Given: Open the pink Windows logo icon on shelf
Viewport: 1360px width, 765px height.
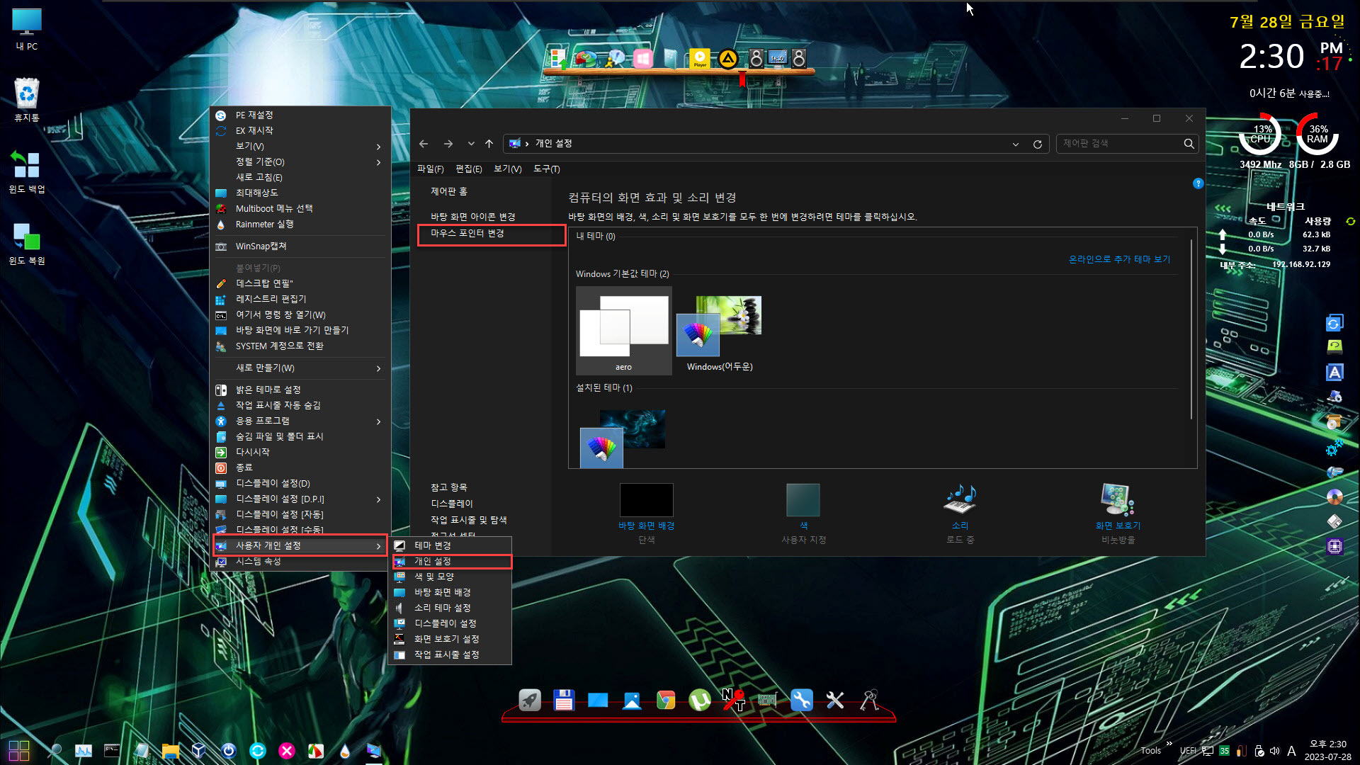Looking at the screenshot, I should point(643,59).
